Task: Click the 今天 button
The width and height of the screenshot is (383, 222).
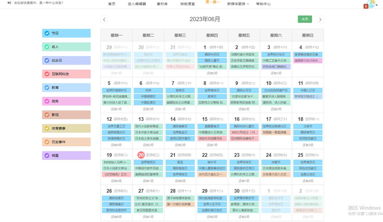Action: pyautogui.click(x=305, y=19)
